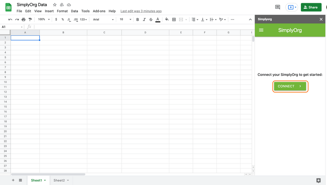Format as percent icon
This screenshot has height=185, width=327.
tap(63, 19)
